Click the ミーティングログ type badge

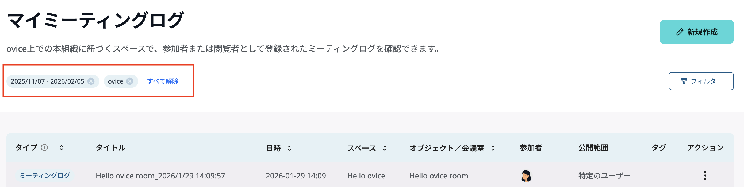coord(45,175)
